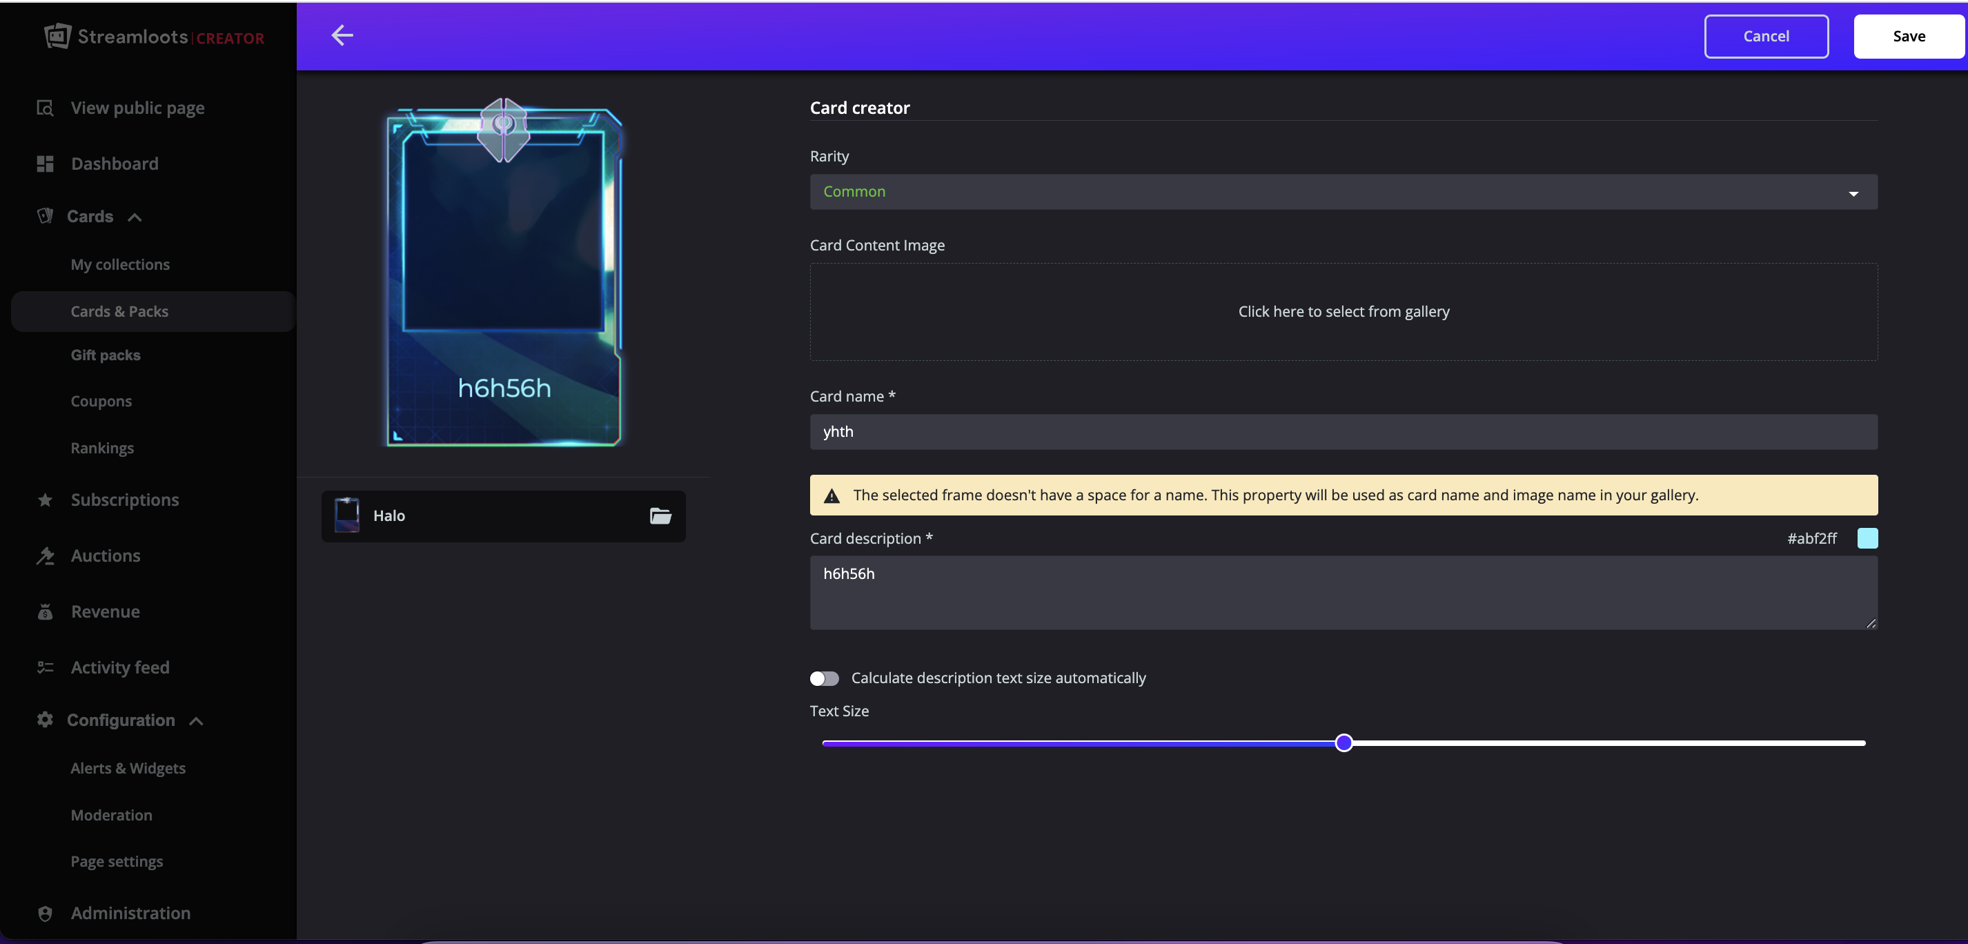Collapse the Configuration menu chevron
1968x944 pixels.
(197, 720)
